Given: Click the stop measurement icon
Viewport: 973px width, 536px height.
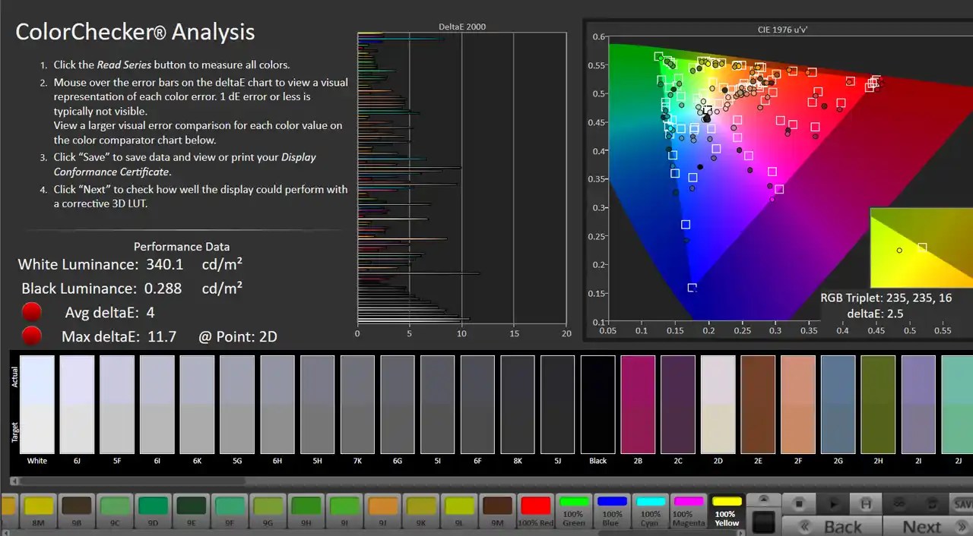Looking at the screenshot, I should pos(798,503).
